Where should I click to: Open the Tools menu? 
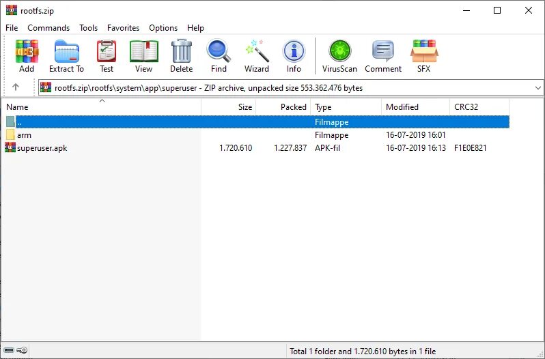[x=88, y=28]
